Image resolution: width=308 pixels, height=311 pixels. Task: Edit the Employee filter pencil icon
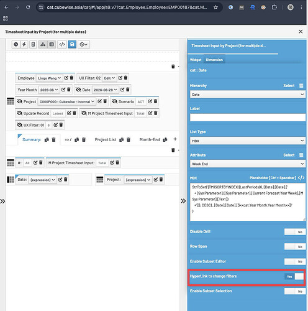click(66, 78)
